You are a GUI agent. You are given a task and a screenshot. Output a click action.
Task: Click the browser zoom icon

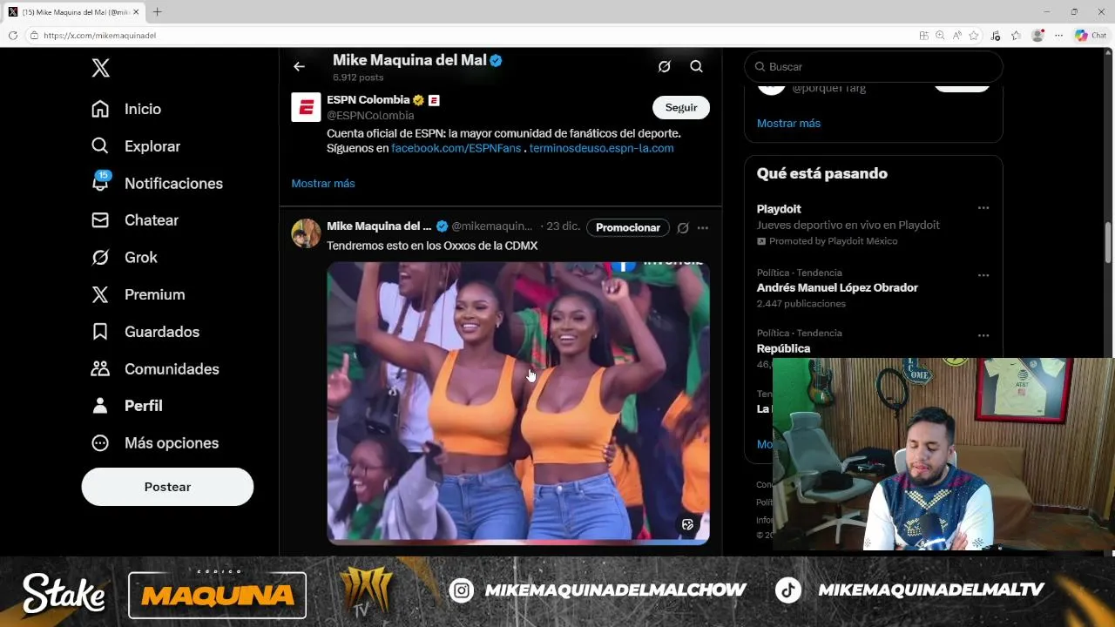point(940,36)
